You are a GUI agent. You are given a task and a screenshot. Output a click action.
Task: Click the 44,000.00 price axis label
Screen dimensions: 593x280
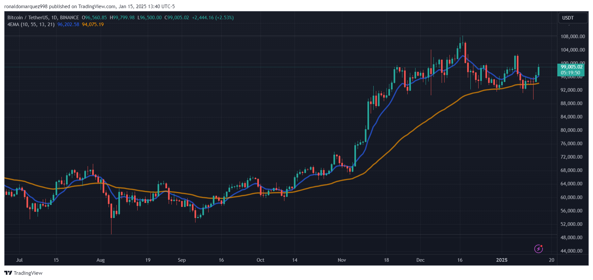[x=571, y=251]
